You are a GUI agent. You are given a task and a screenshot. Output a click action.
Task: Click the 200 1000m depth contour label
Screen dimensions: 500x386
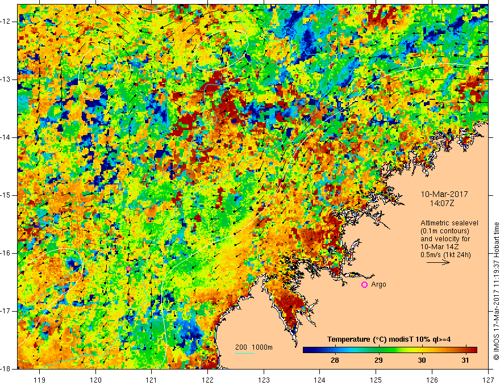coord(254,347)
